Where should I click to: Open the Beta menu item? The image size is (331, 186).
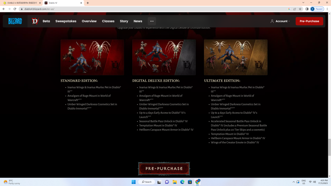point(46,21)
